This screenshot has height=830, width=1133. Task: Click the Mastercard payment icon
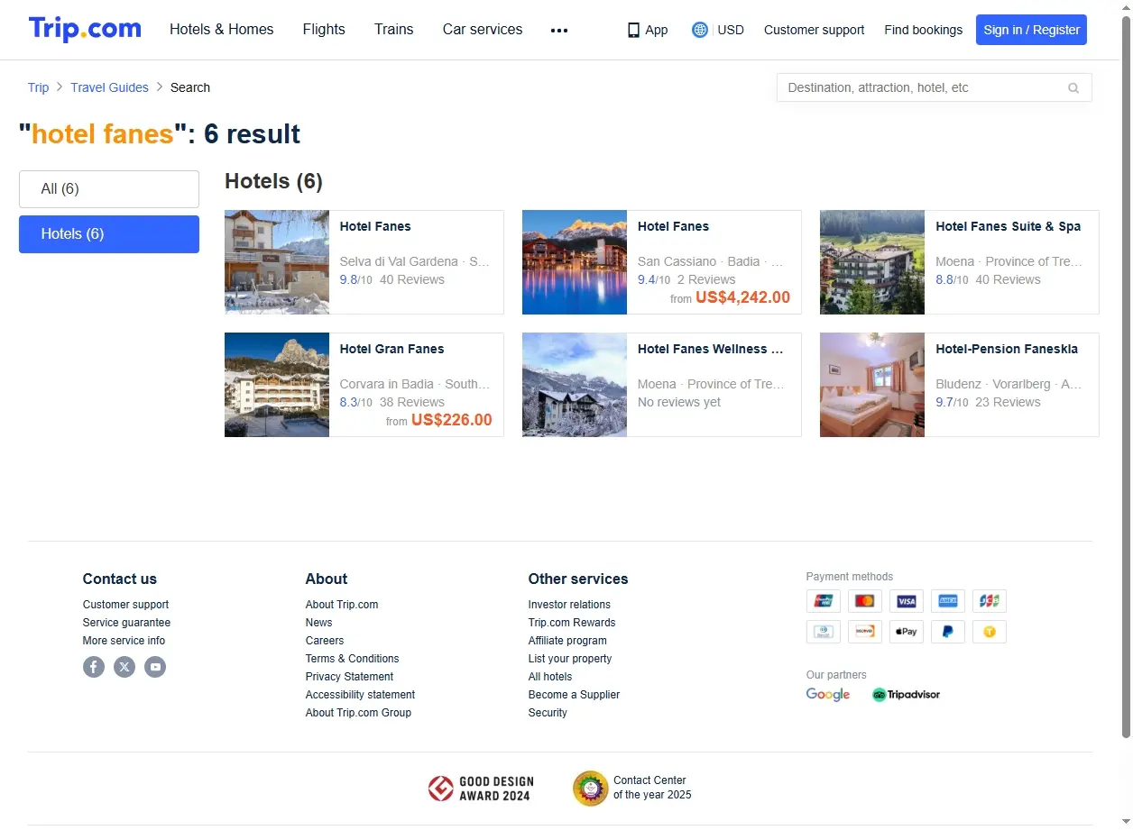pos(865,601)
